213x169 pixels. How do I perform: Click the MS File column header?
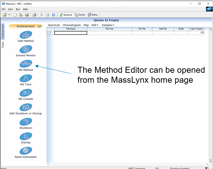tap(142, 29)
